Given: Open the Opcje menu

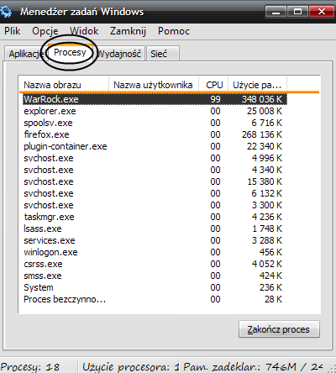Looking at the screenshot, I should coord(45,31).
